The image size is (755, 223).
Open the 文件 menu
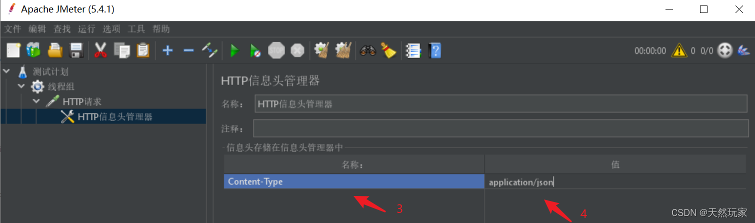coord(13,29)
